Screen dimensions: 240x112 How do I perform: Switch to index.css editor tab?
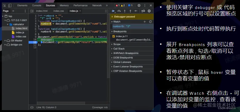click(59, 11)
